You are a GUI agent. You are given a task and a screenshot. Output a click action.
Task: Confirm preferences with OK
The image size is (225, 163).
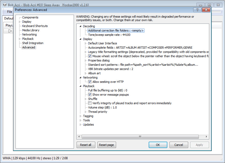pos(158,145)
